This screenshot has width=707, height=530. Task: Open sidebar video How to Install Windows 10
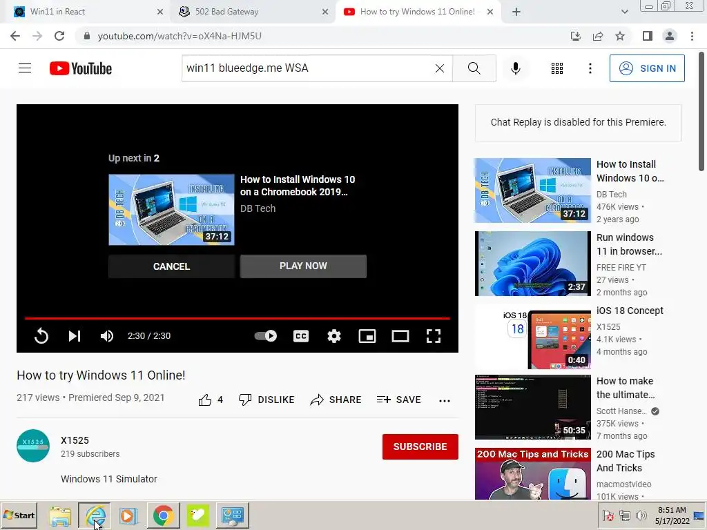pos(532,190)
